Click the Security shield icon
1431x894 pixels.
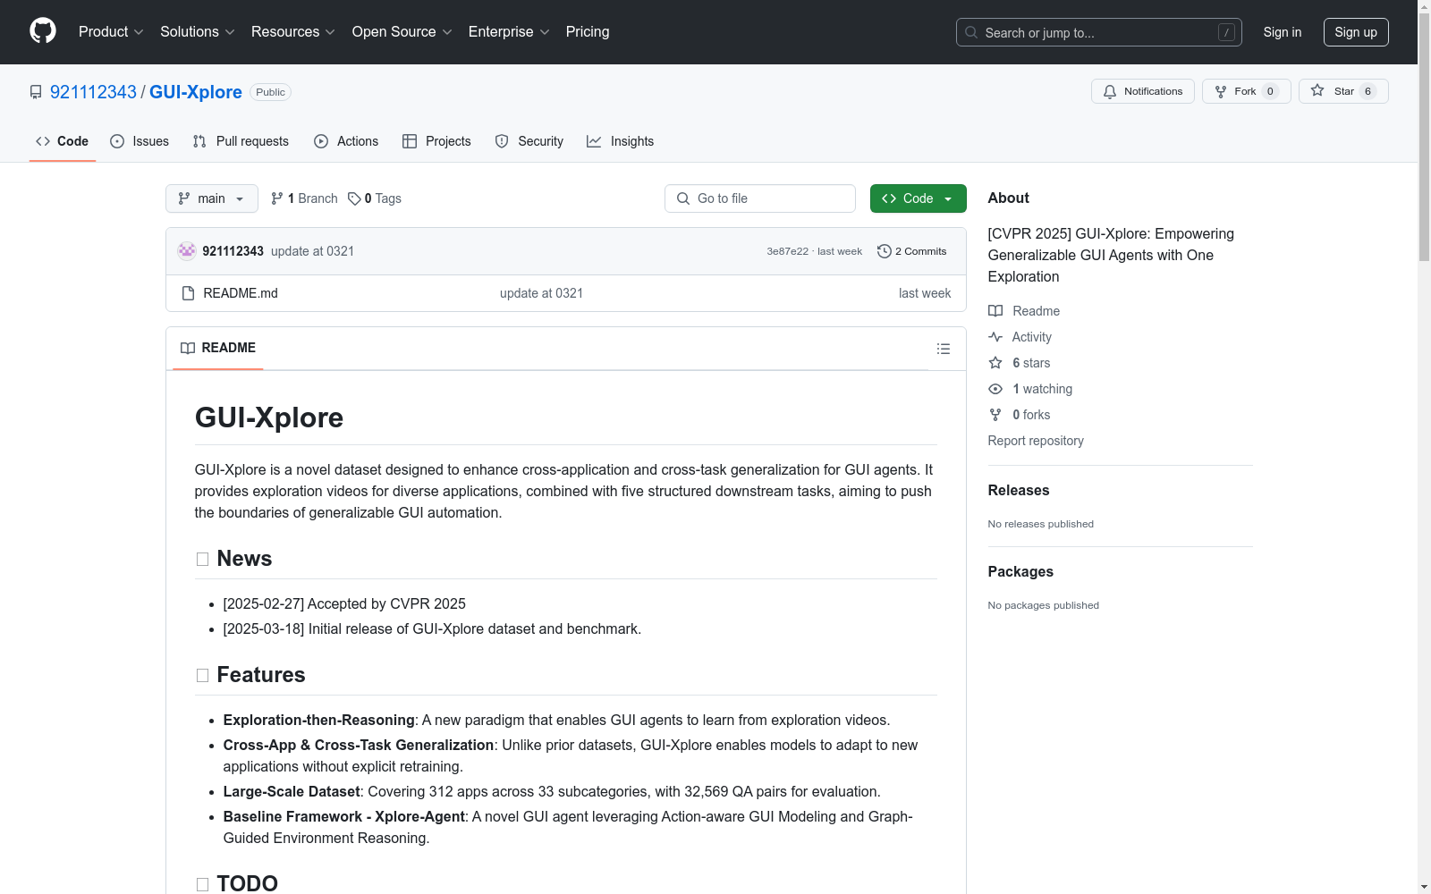[x=502, y=141]
